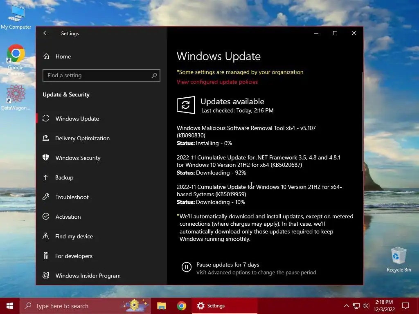
Task: Open Backup settings page
Action: [101, 177]
